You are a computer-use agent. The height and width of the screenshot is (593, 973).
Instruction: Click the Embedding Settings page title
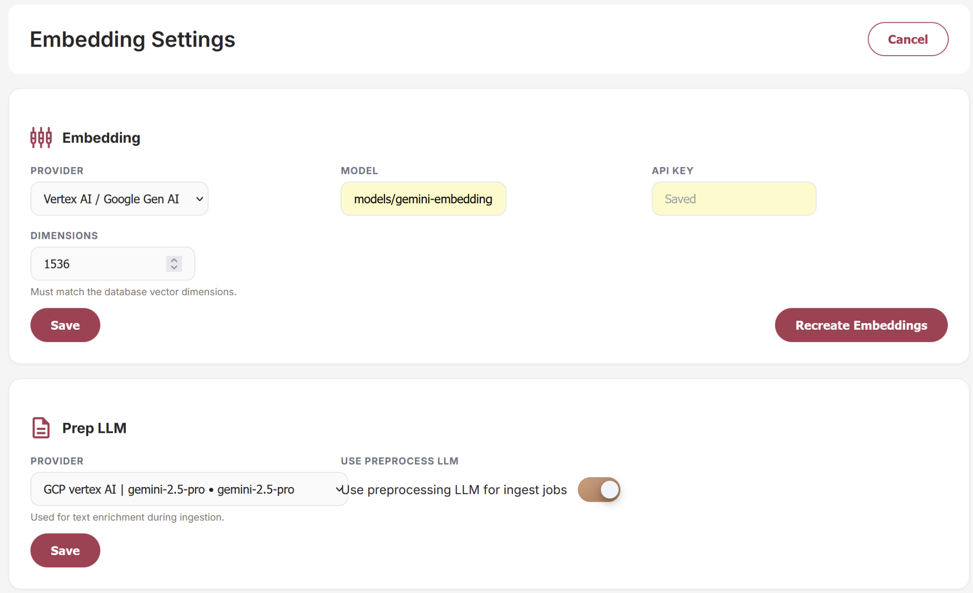[x=133, y=39]
